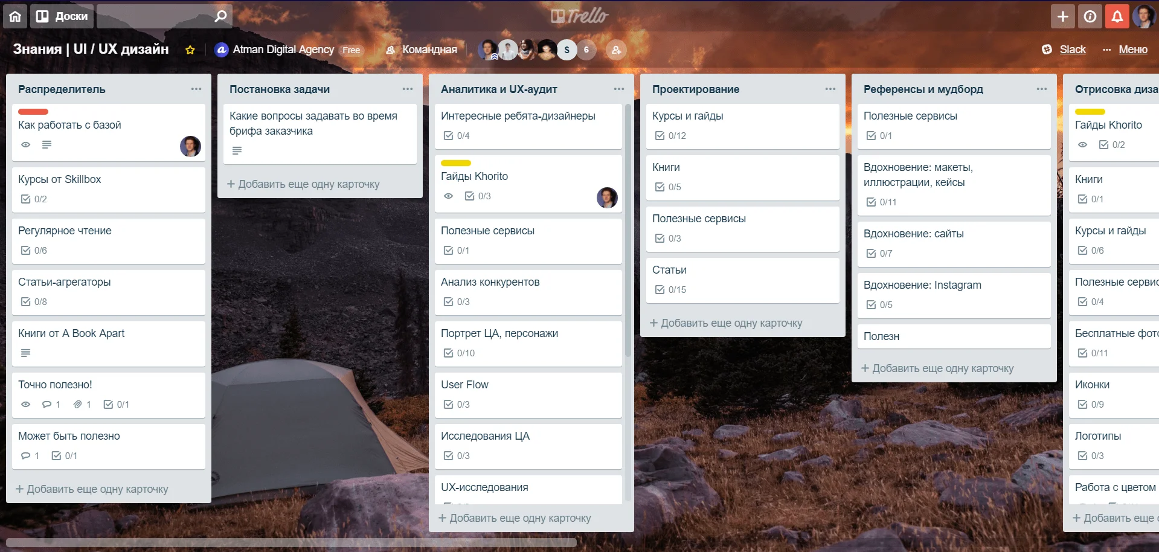
Task: Open the create menu with the plus icon
Action: pos(1062,16)
